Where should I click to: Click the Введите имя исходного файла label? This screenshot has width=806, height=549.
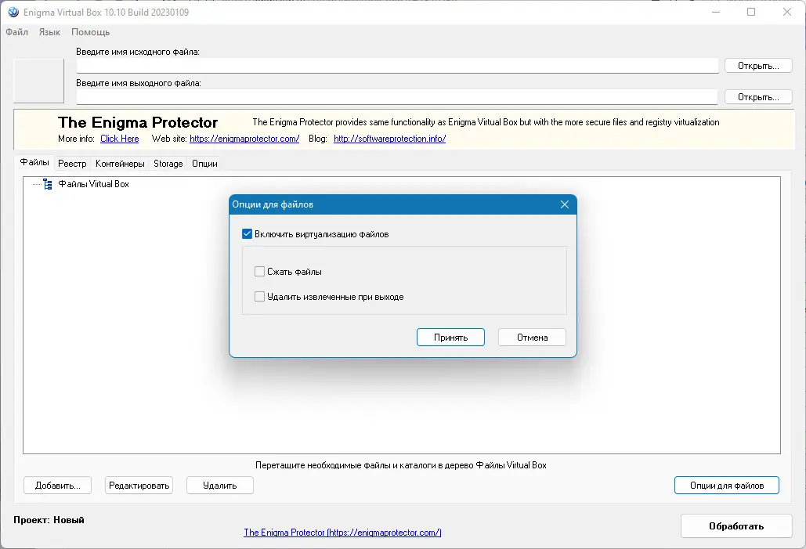point(138,52)
